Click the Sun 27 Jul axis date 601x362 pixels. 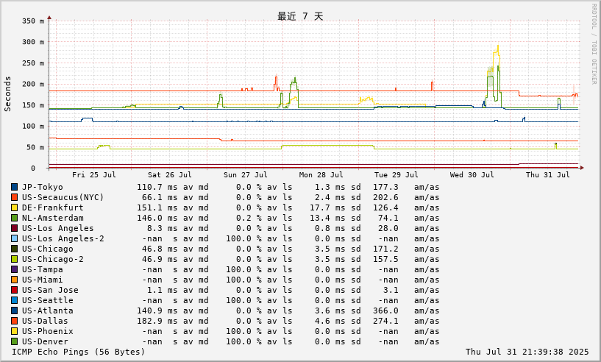pos(245,175)
